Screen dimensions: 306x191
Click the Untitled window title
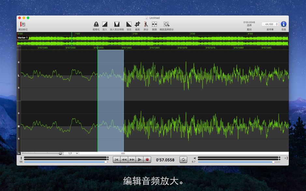coord(153,18)
